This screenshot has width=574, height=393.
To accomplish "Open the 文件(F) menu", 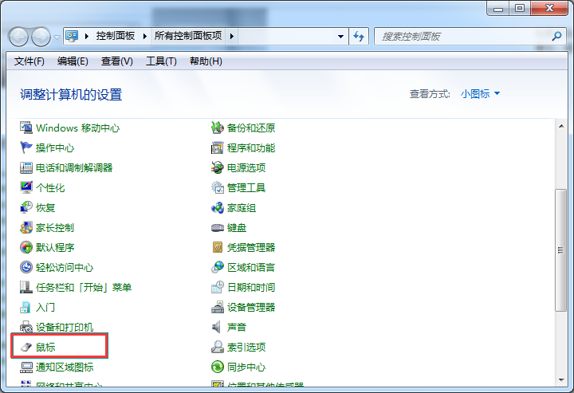I will (x=29, y=61).
